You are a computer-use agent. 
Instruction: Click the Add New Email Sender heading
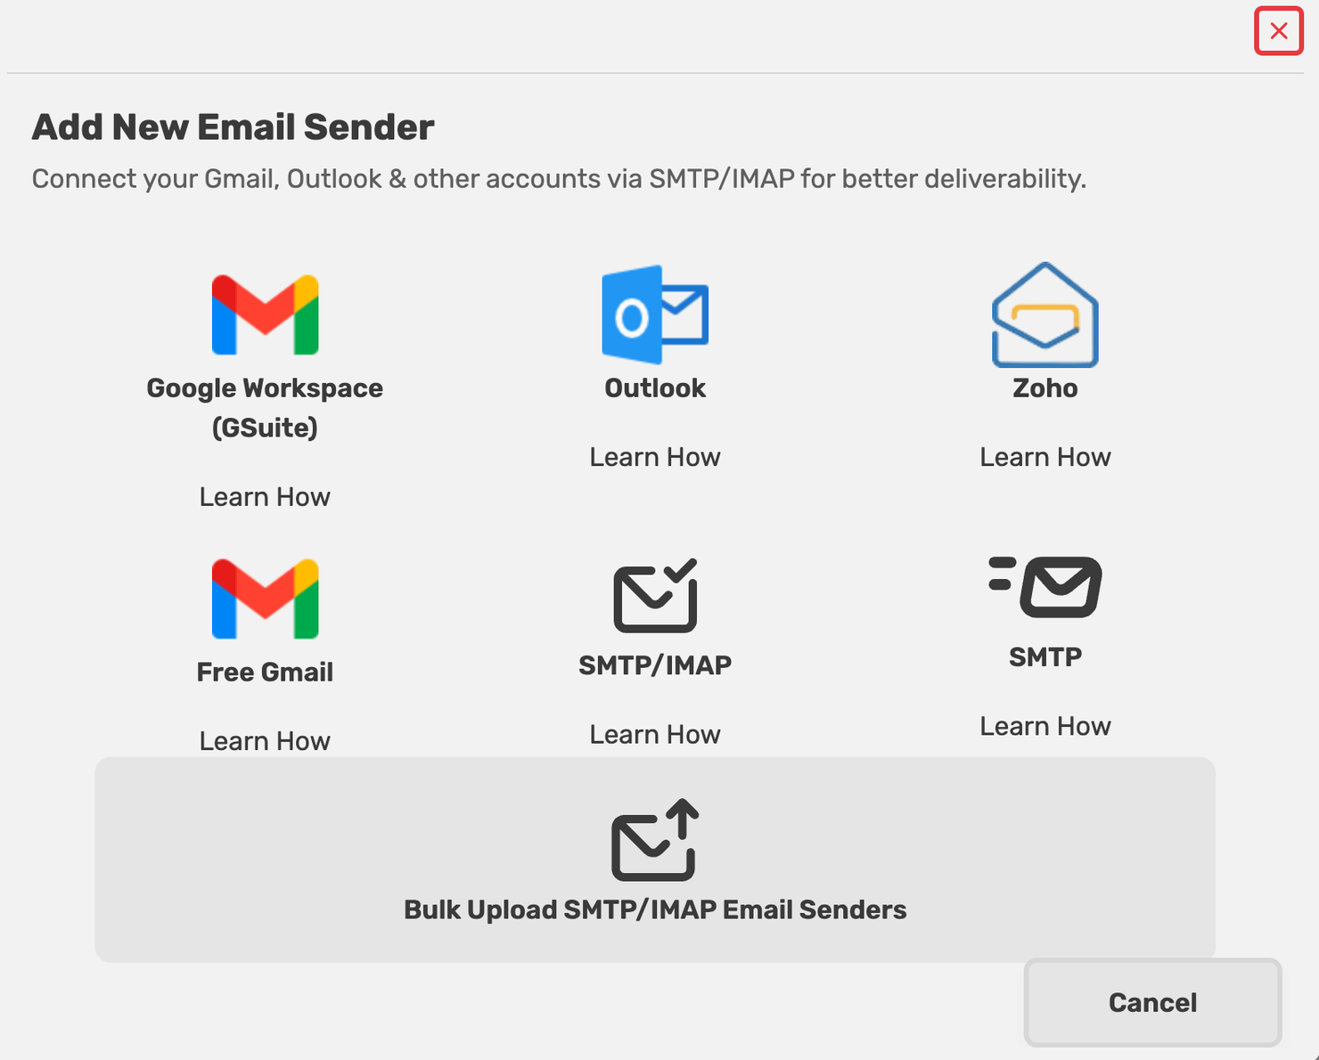coord(233,127)
